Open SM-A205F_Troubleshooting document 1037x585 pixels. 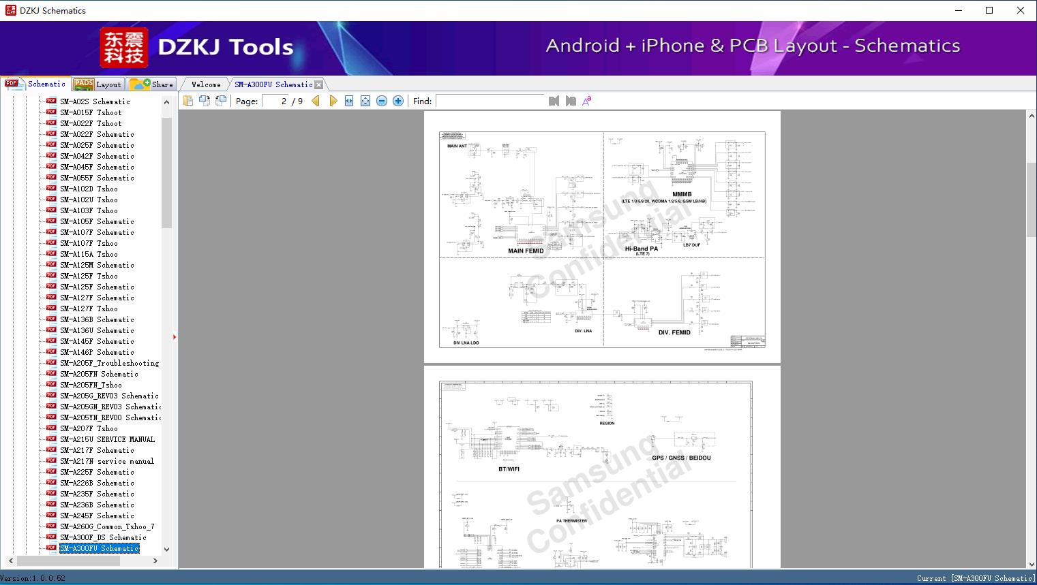[109, 363]
